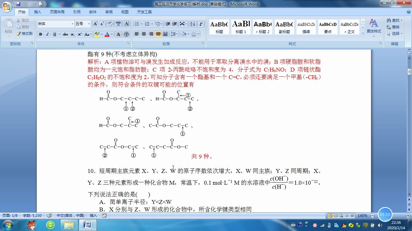
Task: Open line spacing dropdown
Action: (174, 34)
